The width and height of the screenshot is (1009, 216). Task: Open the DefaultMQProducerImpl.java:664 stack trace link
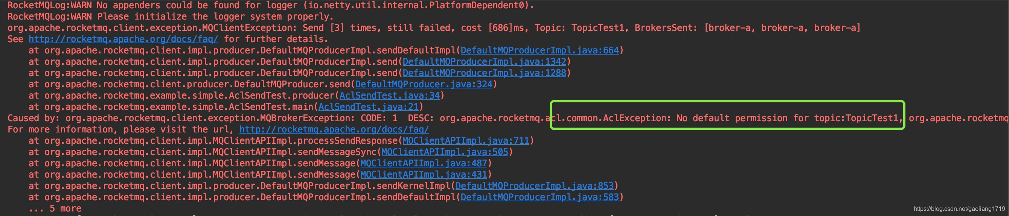(x=540, y=50)
